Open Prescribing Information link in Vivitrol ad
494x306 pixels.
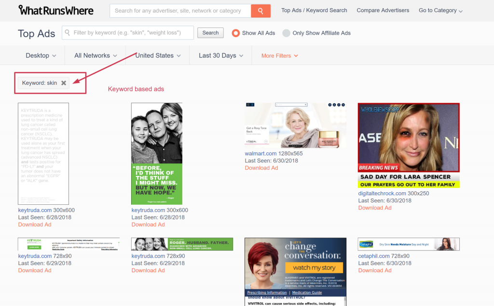[267, 293]
